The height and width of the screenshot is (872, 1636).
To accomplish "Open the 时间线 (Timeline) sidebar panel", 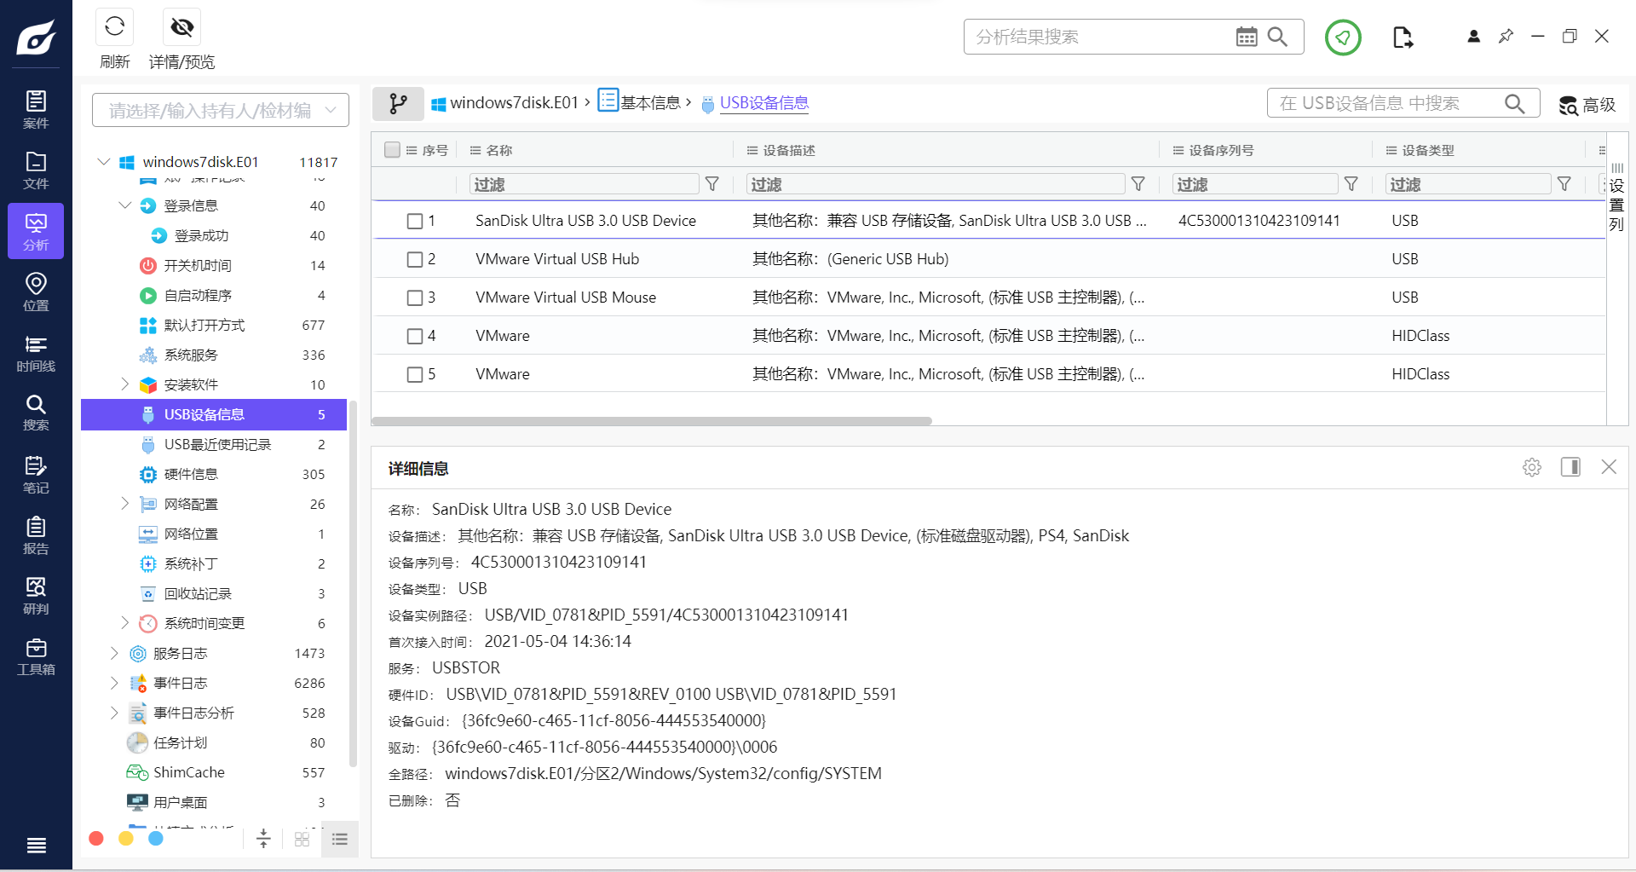I will (36, 352).
